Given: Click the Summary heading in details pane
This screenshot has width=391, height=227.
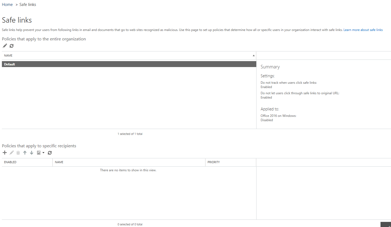Looking at the screenshot, I should (270, 67).
